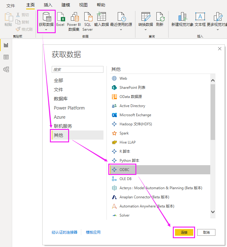Select OLE DB connector
The image size is (227, 247).
click(160, 179)
